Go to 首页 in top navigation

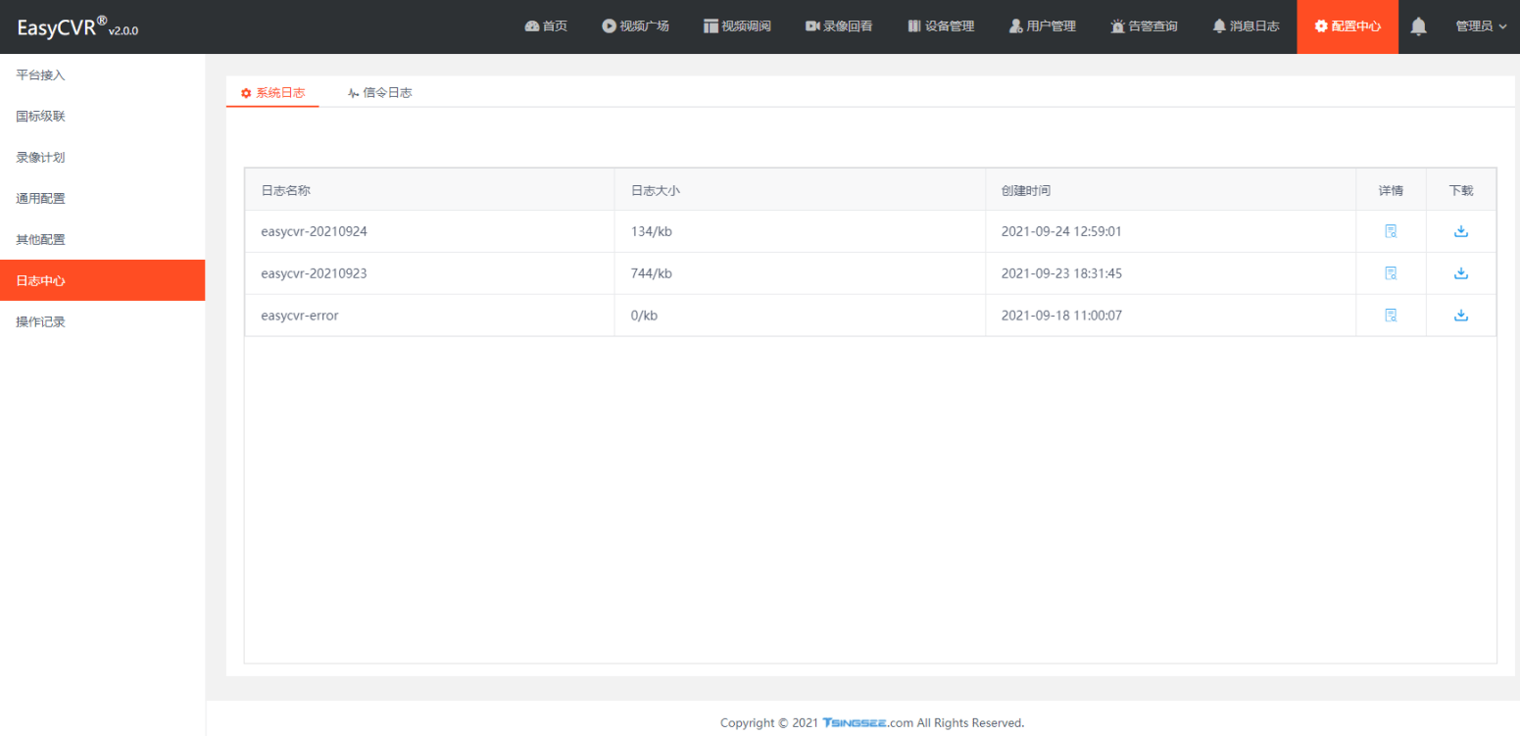point(546,26)
